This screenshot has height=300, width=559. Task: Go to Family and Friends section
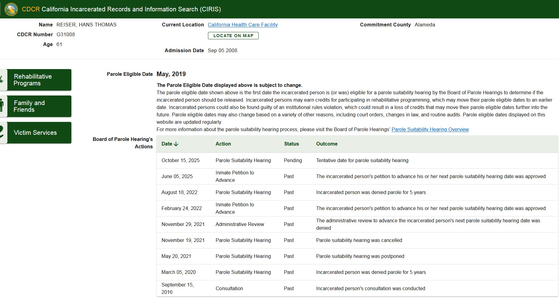(x=39, y=106)
